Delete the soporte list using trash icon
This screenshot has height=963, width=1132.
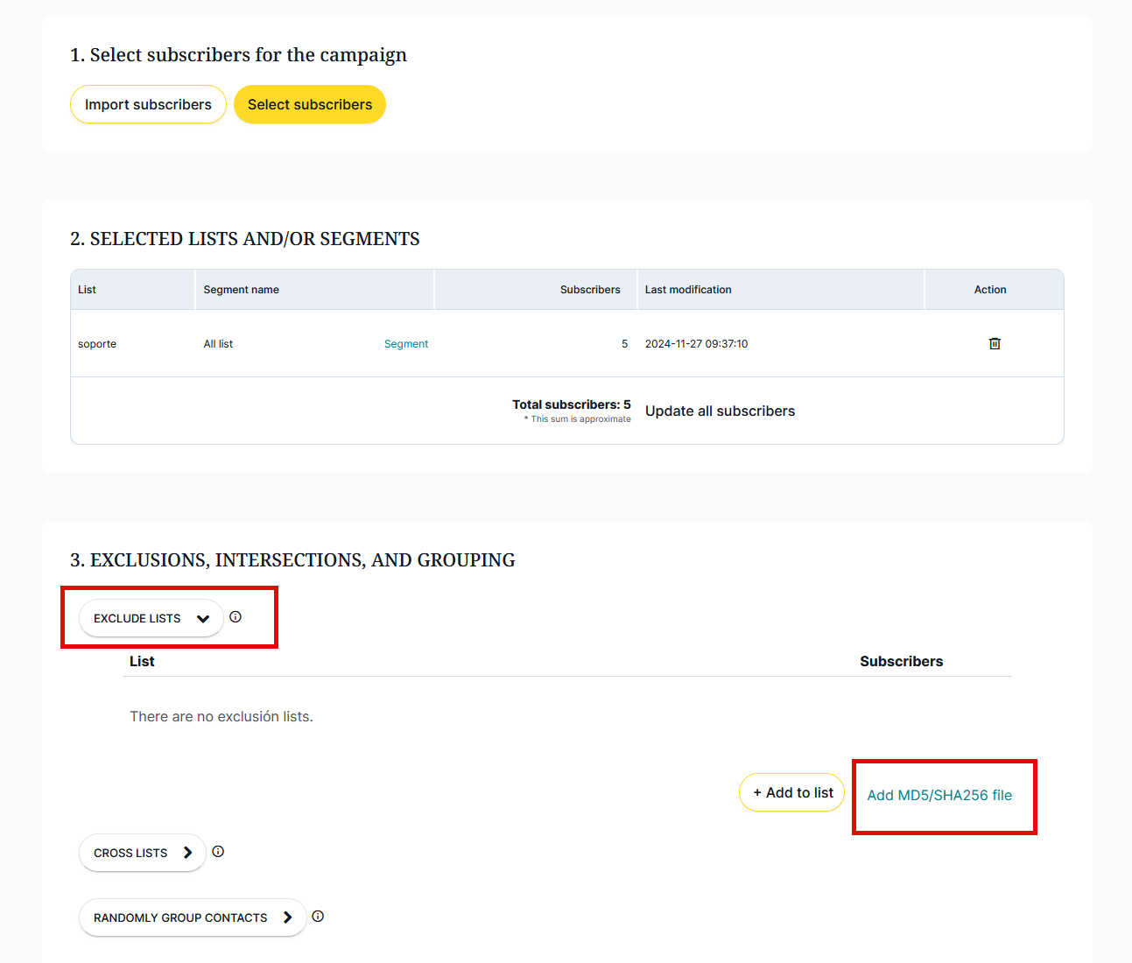(995, 344)
